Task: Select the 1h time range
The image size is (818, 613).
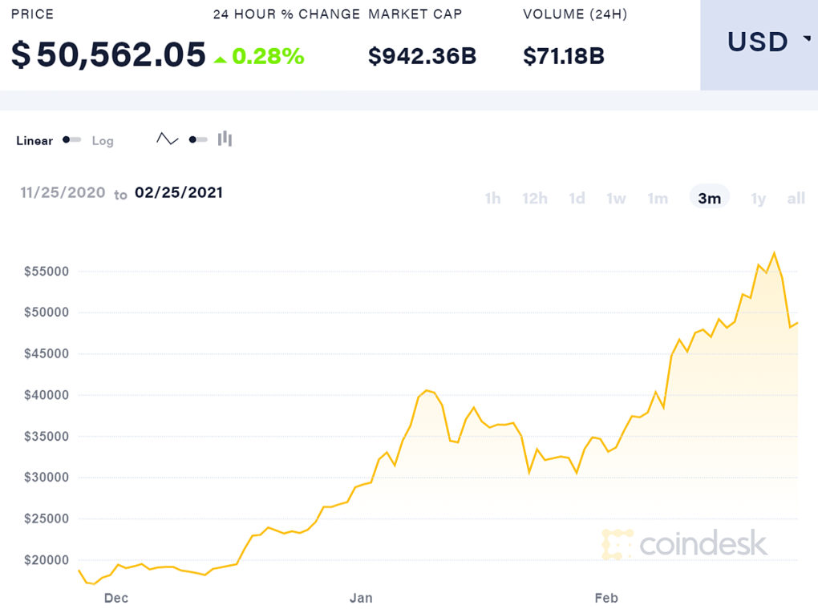Action: point(492,197)
